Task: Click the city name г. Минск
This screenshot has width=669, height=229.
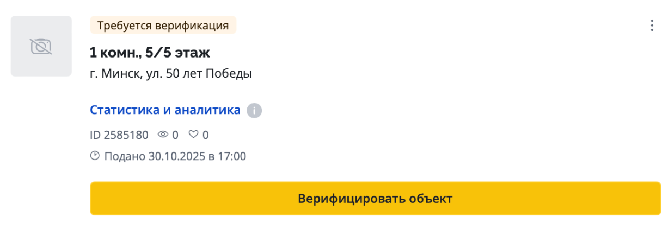Action: point(113,73)
